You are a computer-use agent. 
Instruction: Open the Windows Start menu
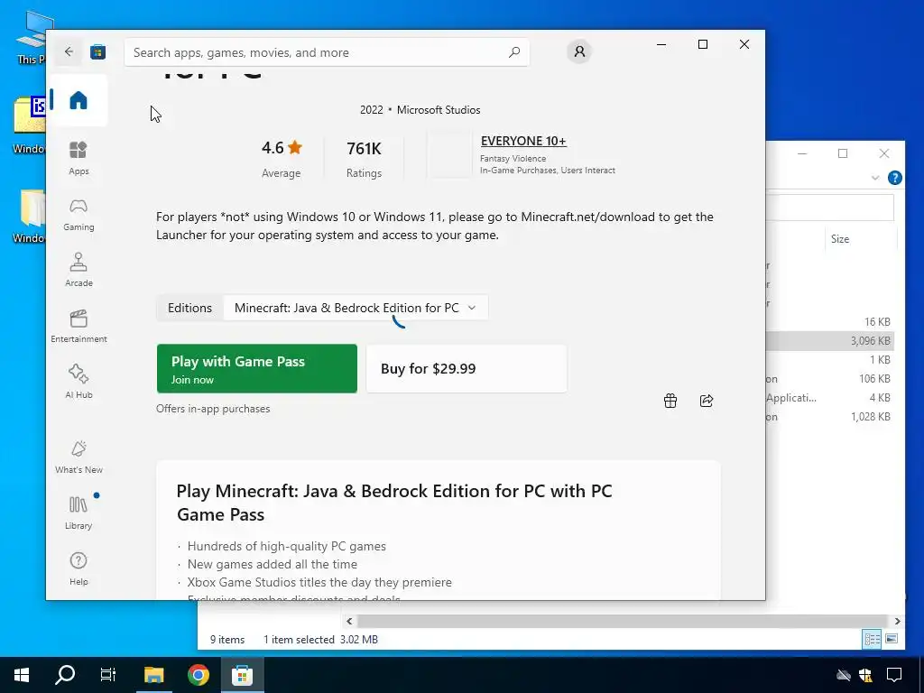[x=22, y=675]
